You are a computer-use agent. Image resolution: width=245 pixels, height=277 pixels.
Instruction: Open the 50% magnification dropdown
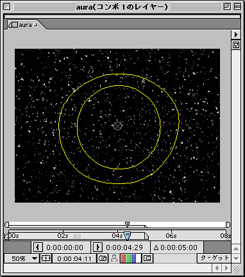click(22, 258)
